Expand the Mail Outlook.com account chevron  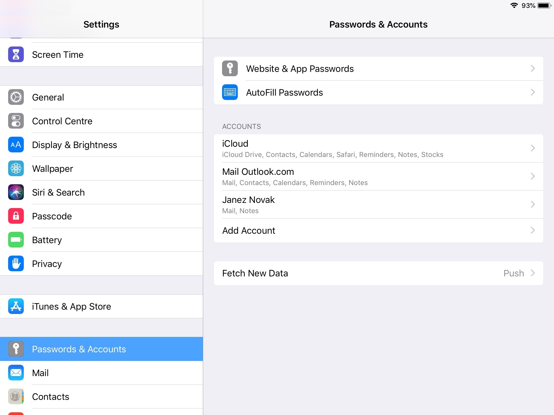click(533, 176)
